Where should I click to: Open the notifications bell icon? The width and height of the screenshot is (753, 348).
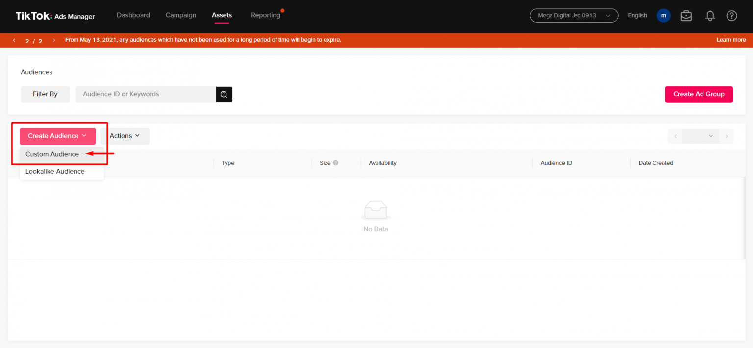[710, 16]
